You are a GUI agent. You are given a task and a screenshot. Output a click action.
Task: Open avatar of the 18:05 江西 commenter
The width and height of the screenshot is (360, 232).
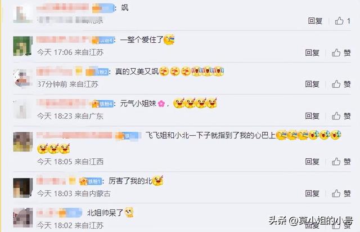pyautogui.click(x=22, y=142)
